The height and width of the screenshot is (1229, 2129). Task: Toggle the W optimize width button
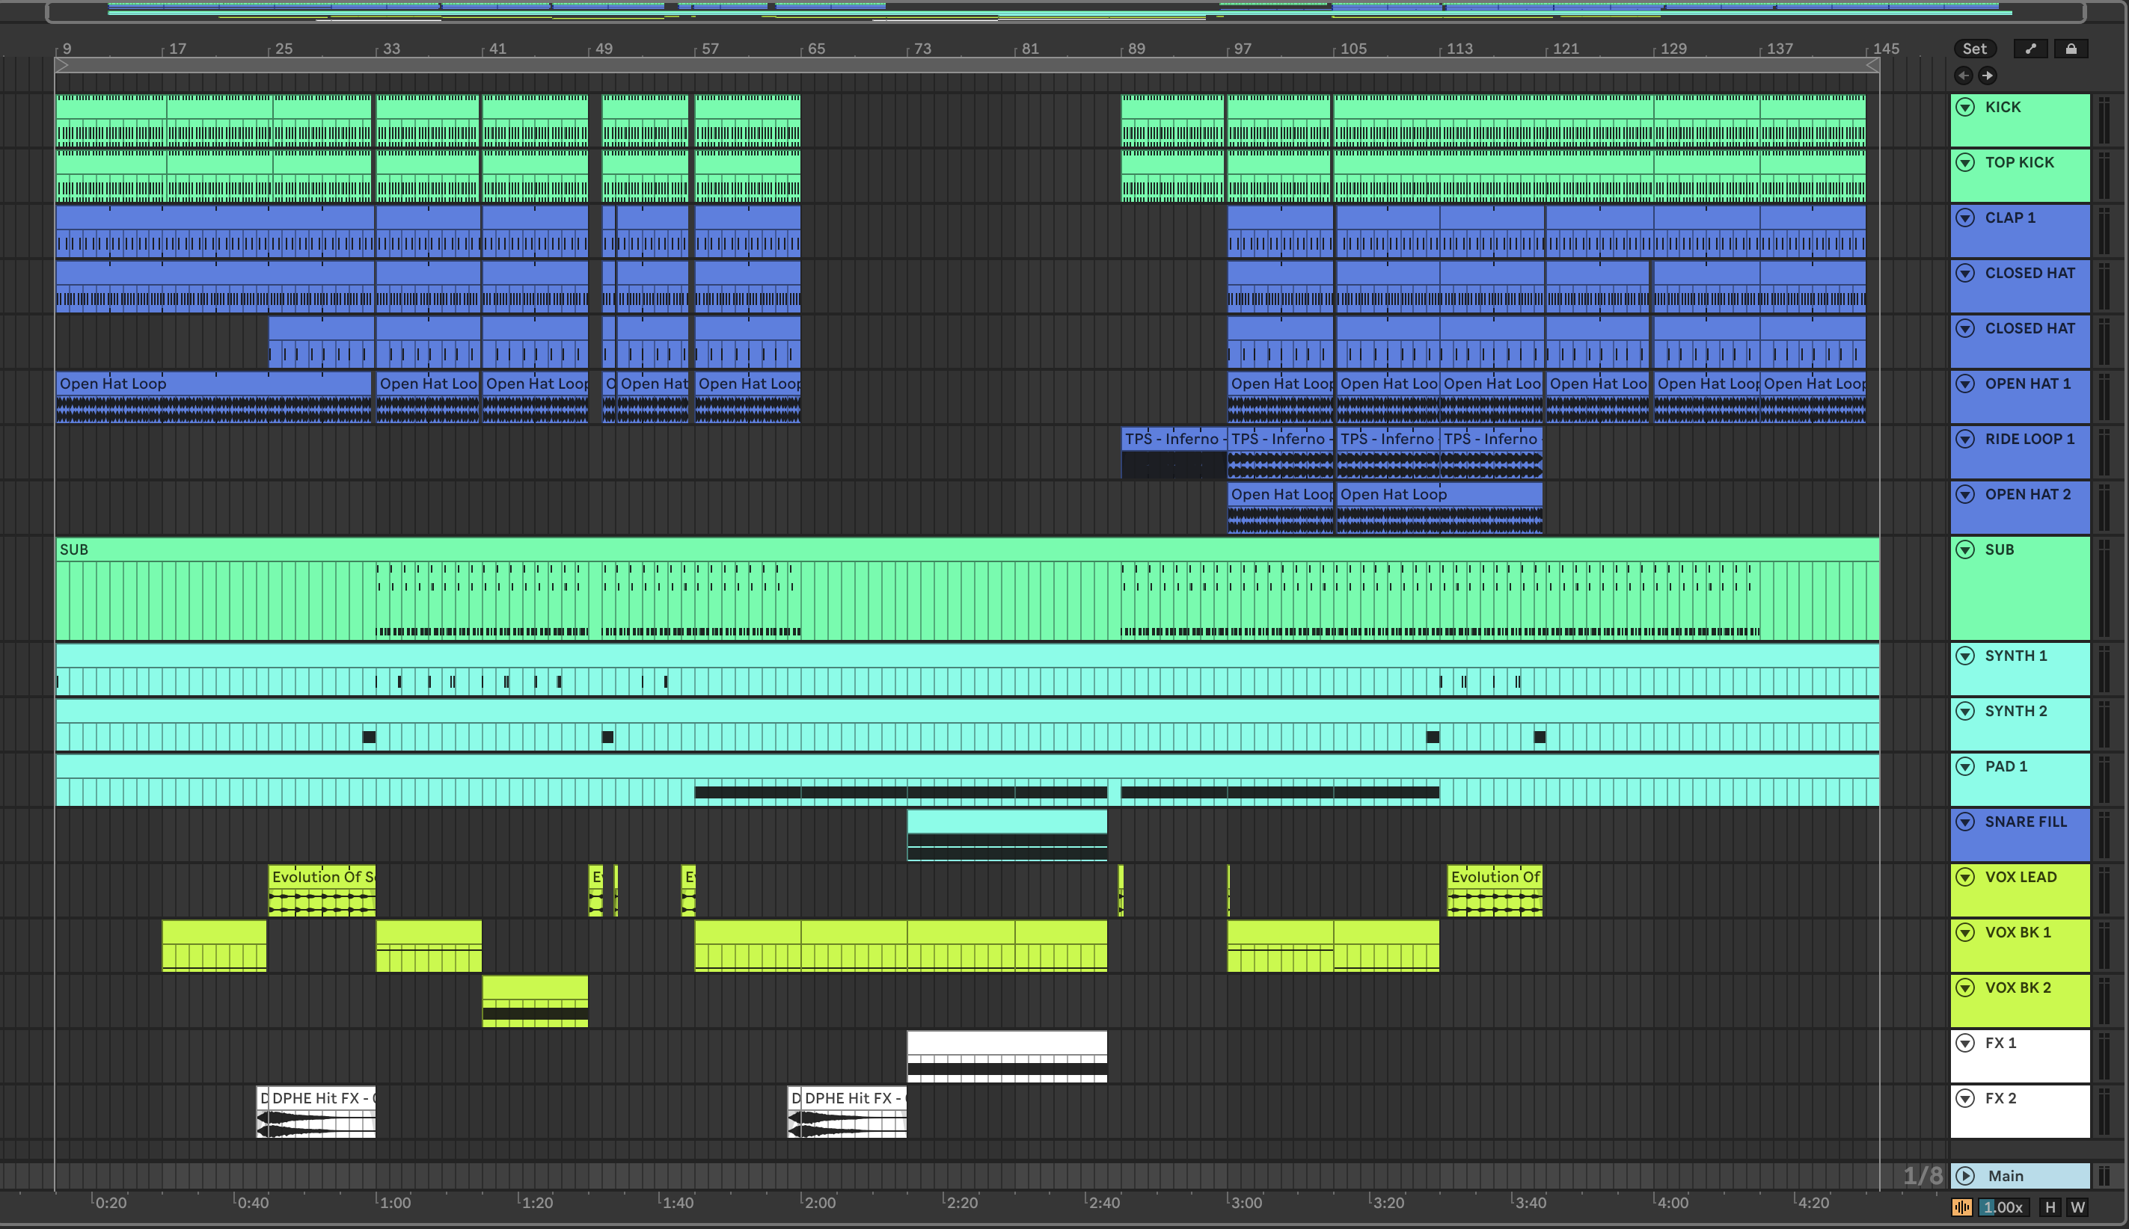click(x=2077, y=1207)
